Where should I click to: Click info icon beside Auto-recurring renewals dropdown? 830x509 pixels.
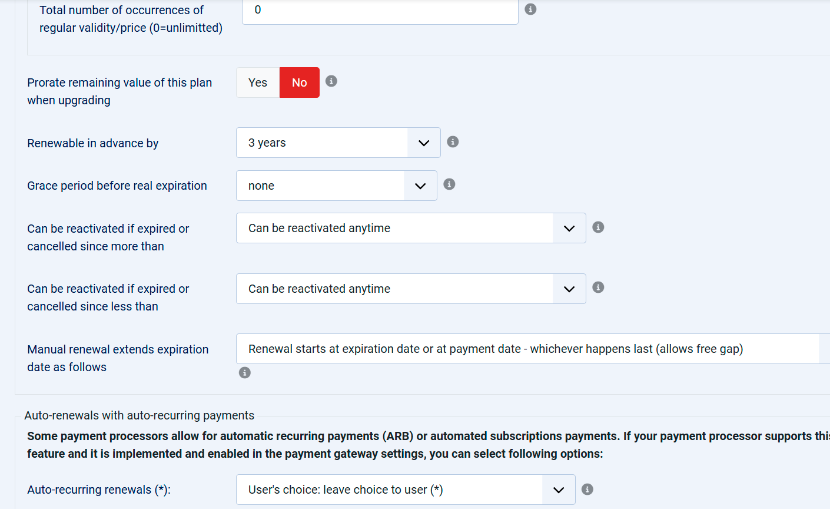(x=587, y=490)
